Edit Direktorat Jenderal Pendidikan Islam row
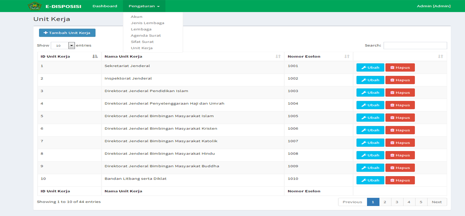This screenshot has width=465, height=216. [370, 93]
